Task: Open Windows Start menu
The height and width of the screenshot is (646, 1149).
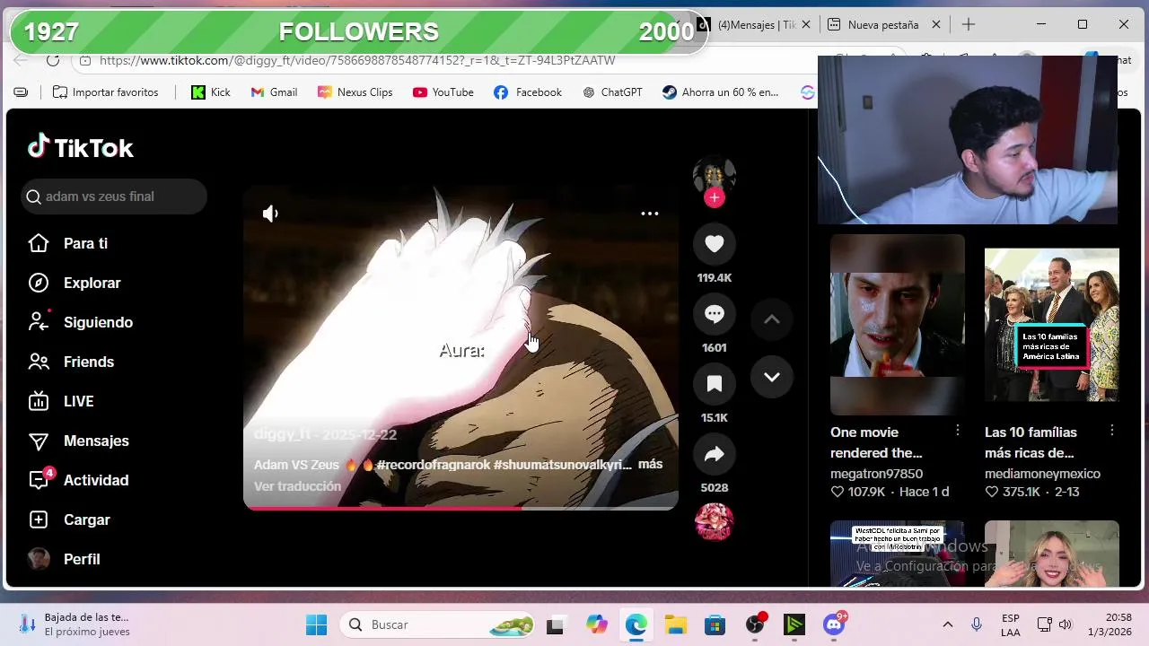Action: click(316, 624)
